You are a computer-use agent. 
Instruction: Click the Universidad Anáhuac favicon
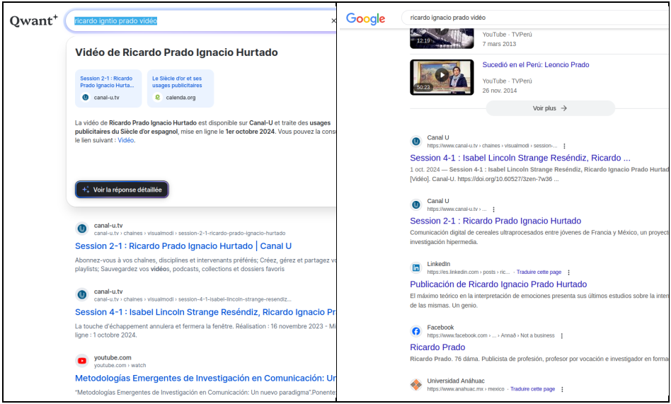[x=416, y=384]
